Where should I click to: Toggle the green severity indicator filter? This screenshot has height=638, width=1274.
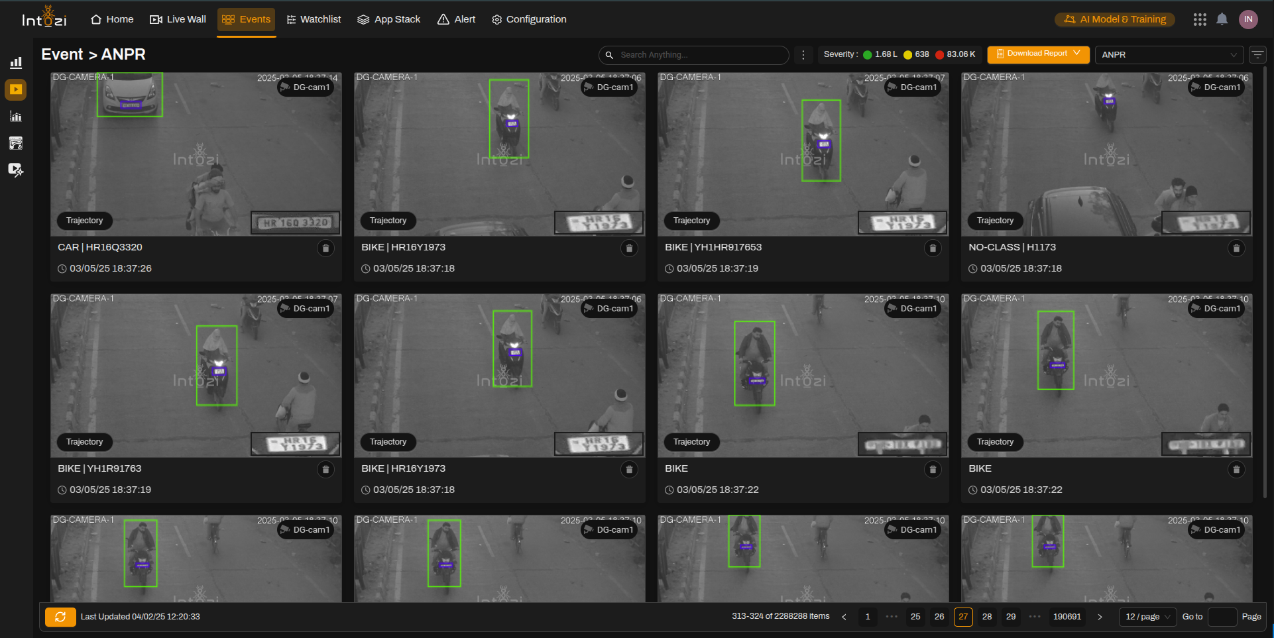[867, 55]
